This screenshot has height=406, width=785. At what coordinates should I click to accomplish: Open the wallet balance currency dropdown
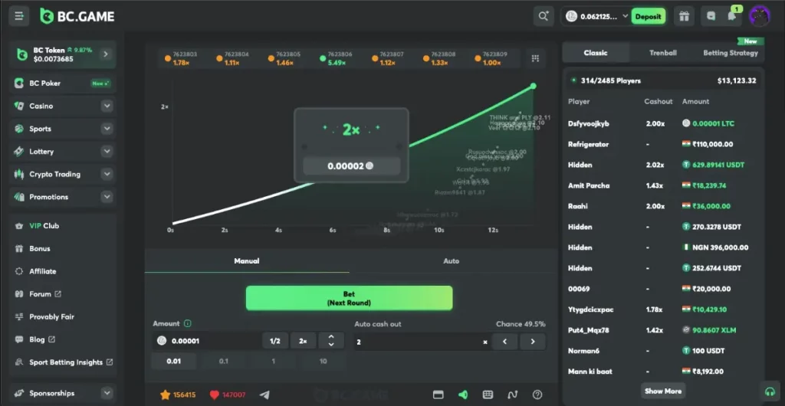coord(596,16)
